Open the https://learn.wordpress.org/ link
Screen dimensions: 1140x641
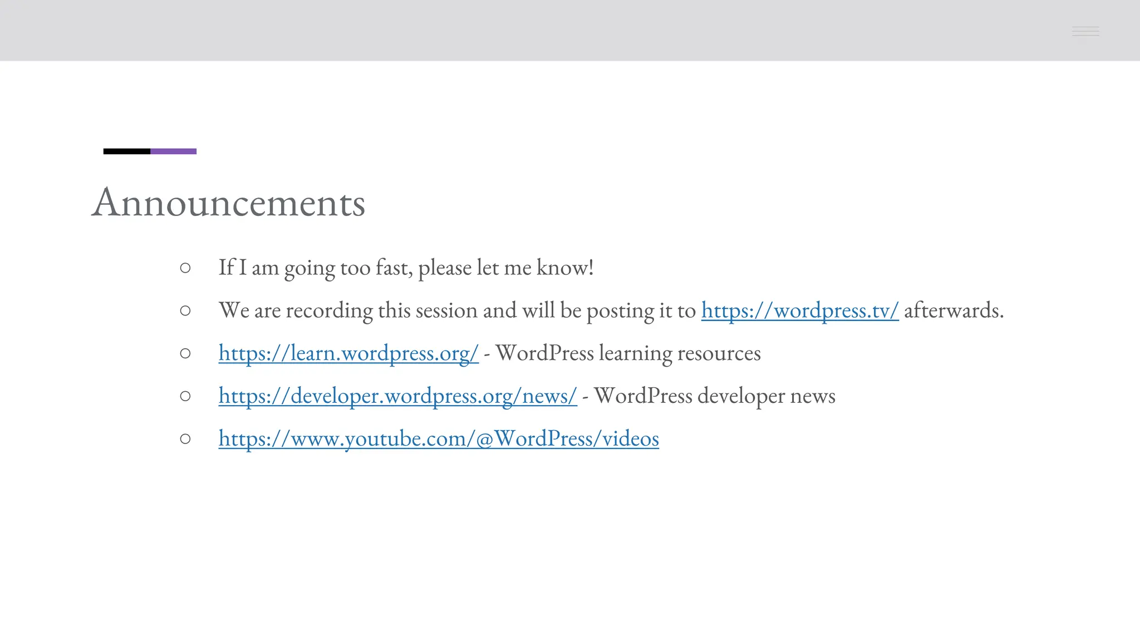[348, 353]
